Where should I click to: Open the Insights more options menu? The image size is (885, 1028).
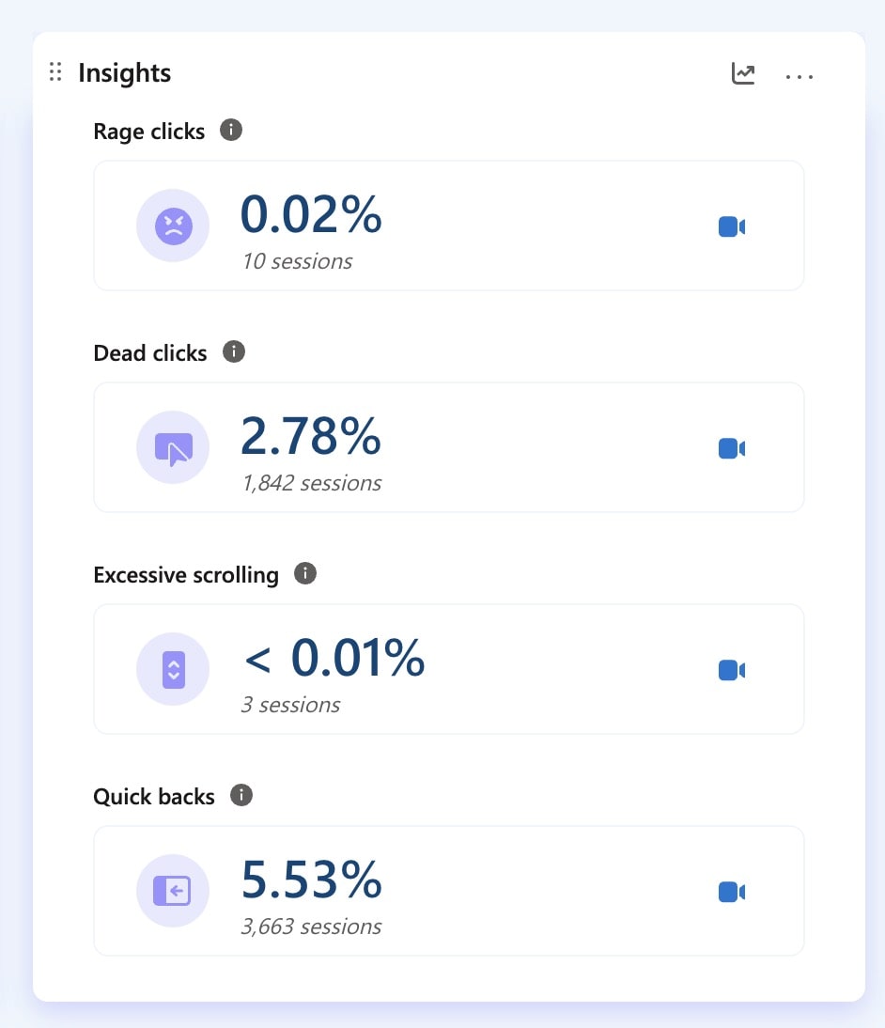[x=800, y=75]
